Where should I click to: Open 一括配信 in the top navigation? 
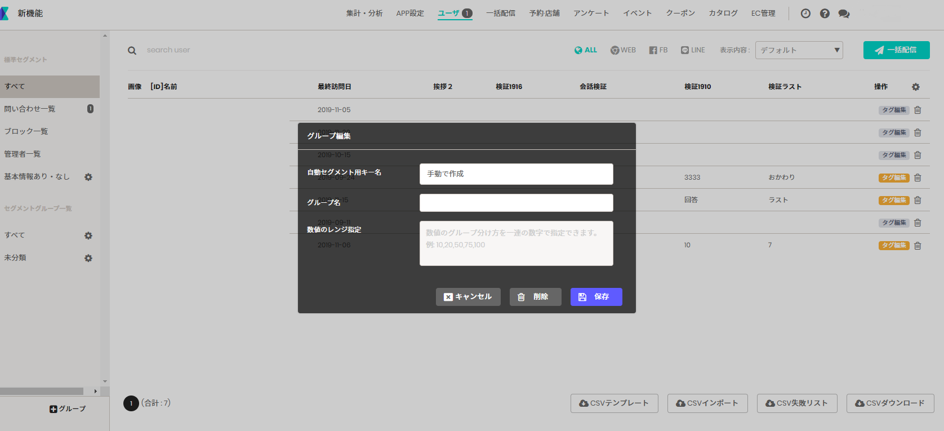501,14
